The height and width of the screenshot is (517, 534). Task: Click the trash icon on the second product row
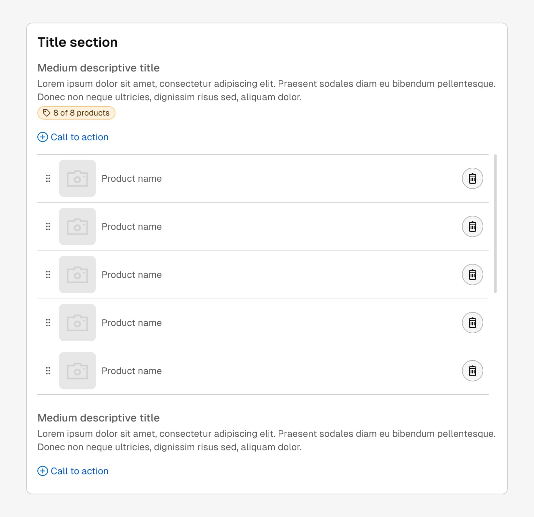[472, 226]
